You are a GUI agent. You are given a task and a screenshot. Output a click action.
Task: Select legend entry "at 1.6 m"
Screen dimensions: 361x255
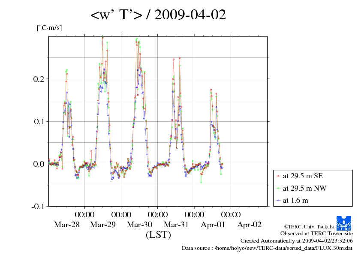pos(295,201)
